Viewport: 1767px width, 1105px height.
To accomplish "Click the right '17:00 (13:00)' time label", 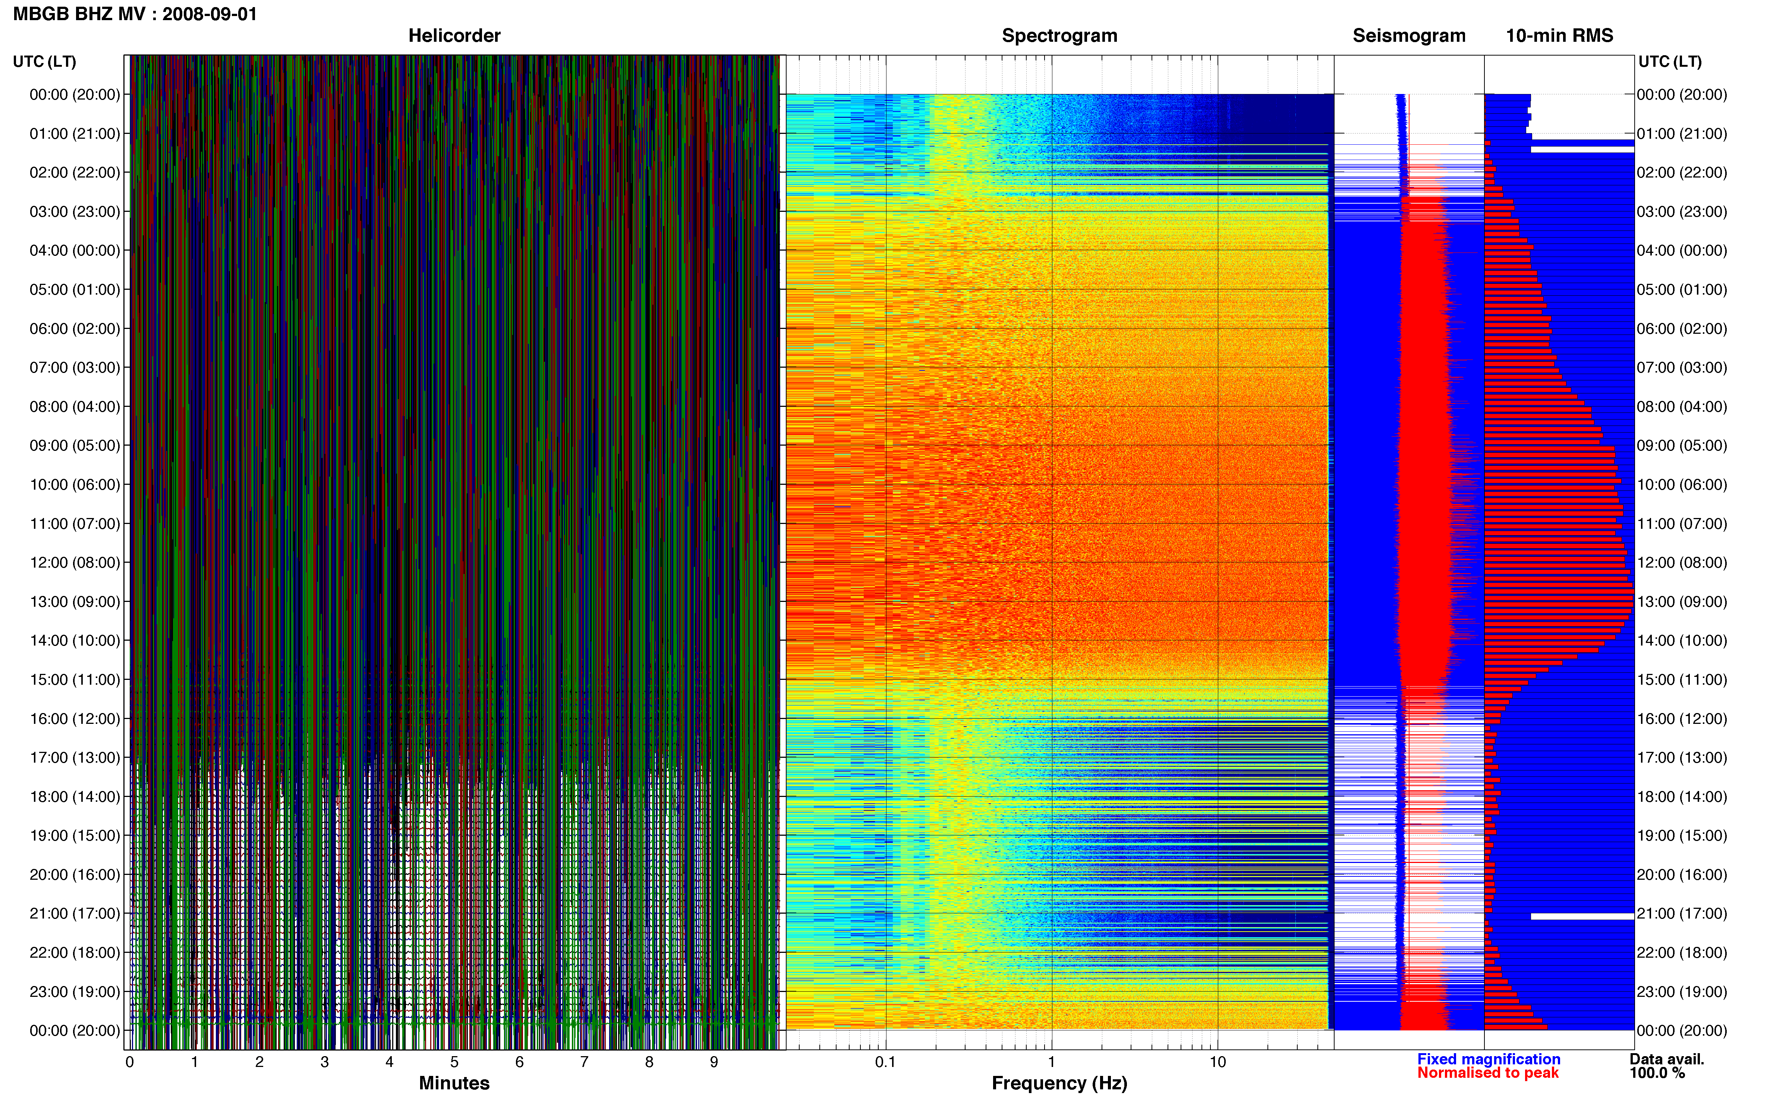I will [x=1682, y=758].
